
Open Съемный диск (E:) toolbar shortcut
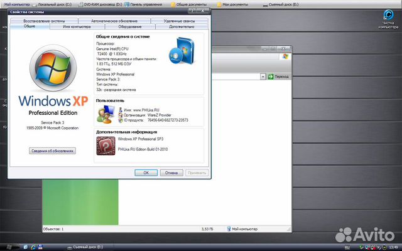point(281,4)
